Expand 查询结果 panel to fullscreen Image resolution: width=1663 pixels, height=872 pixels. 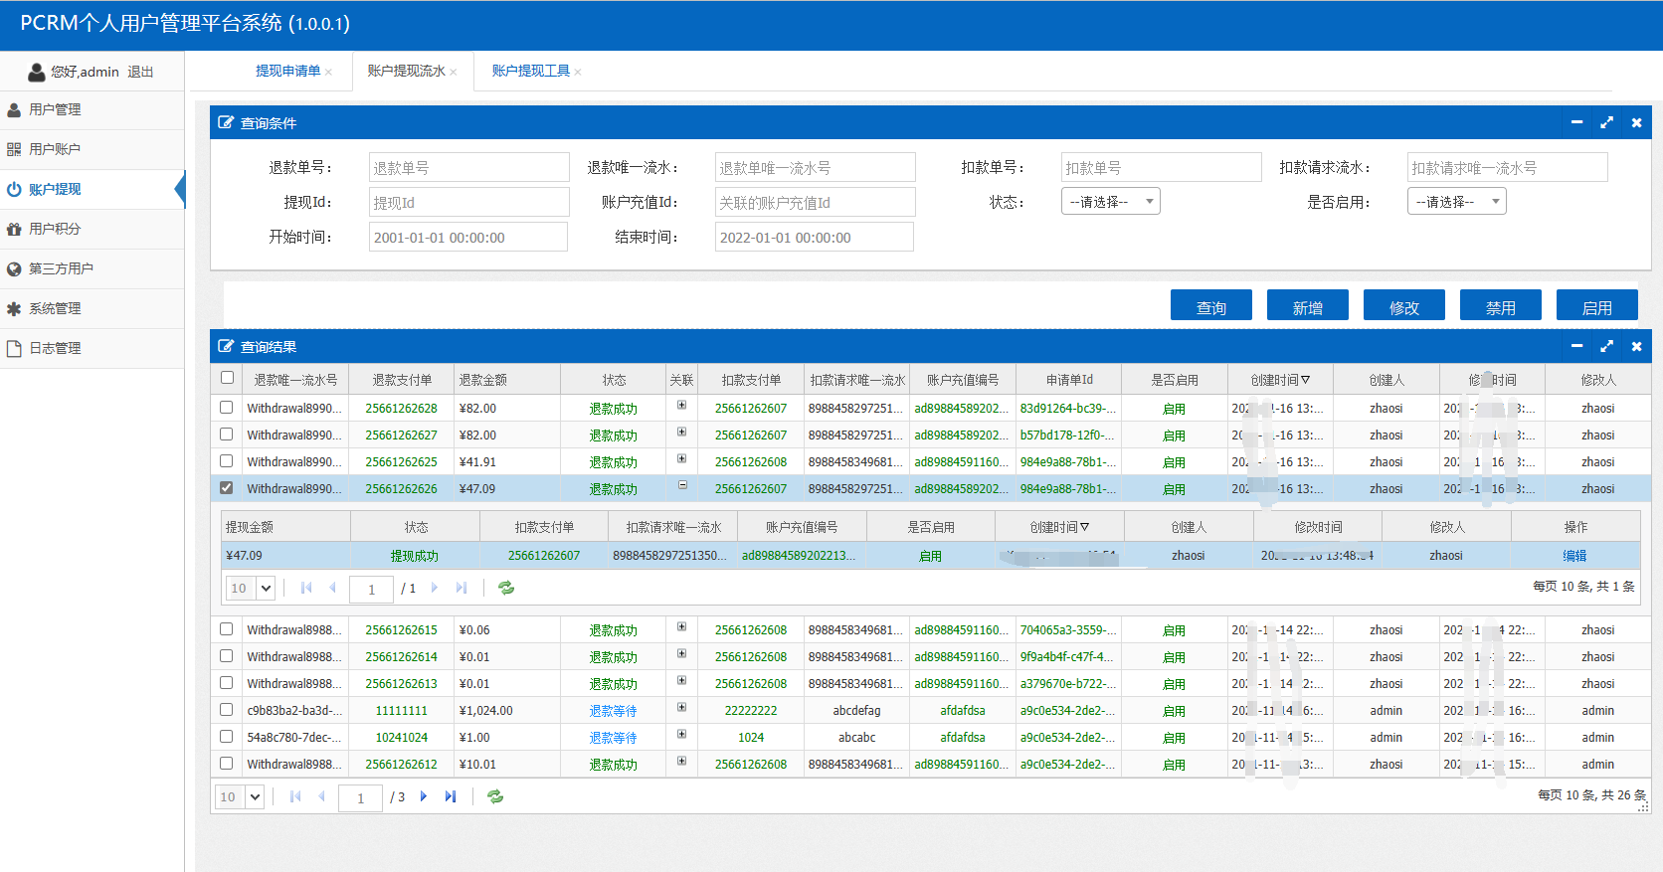(x=1606, y=346)
